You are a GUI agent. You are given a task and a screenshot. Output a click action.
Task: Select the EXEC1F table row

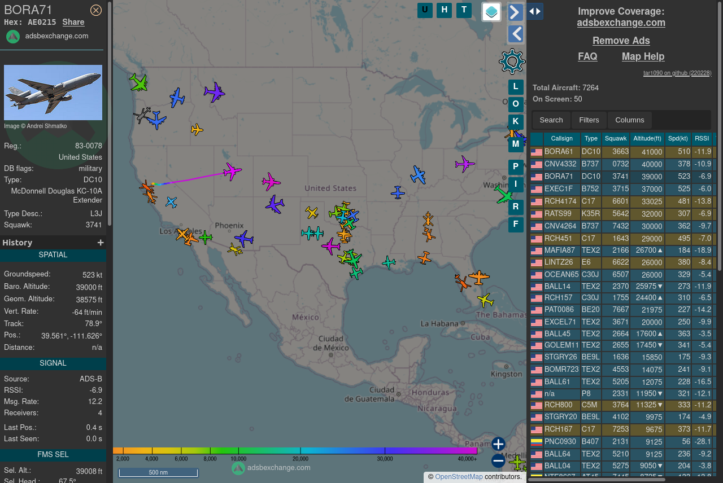coord(623,188)
